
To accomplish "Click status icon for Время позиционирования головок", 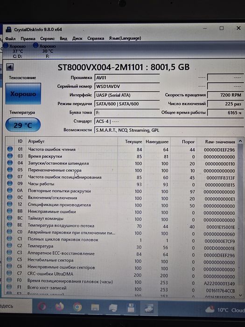I will tap(9, 280).
